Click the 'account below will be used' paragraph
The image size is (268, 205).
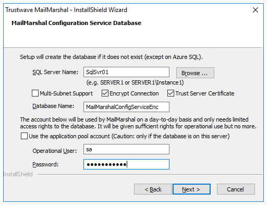tap(138, 123)
